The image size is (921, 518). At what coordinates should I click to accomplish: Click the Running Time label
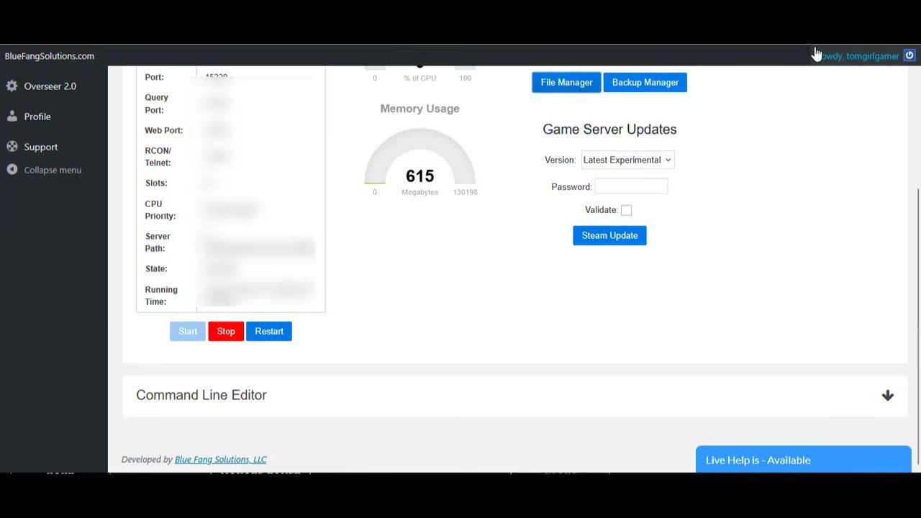coord(161,296)
